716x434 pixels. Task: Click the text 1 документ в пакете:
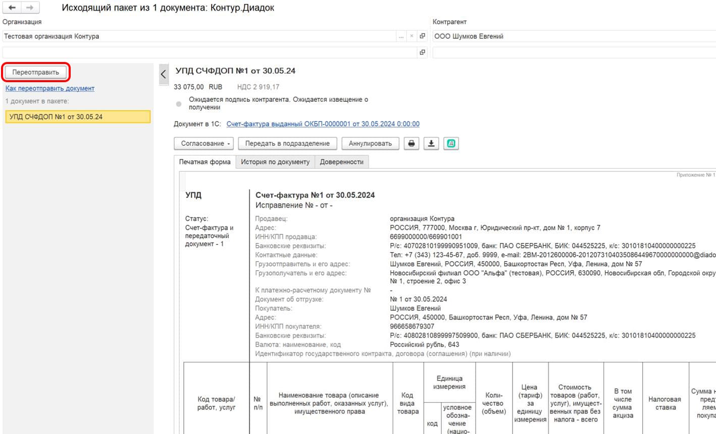(37, 101)
